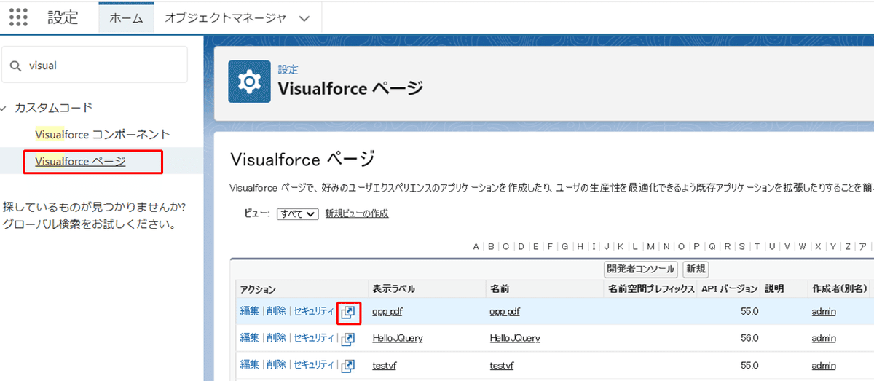Image resolution: width=874 pixels, height=381 pixels.
Task: Click 削除 for the testvf row
Action: [276, 364]
